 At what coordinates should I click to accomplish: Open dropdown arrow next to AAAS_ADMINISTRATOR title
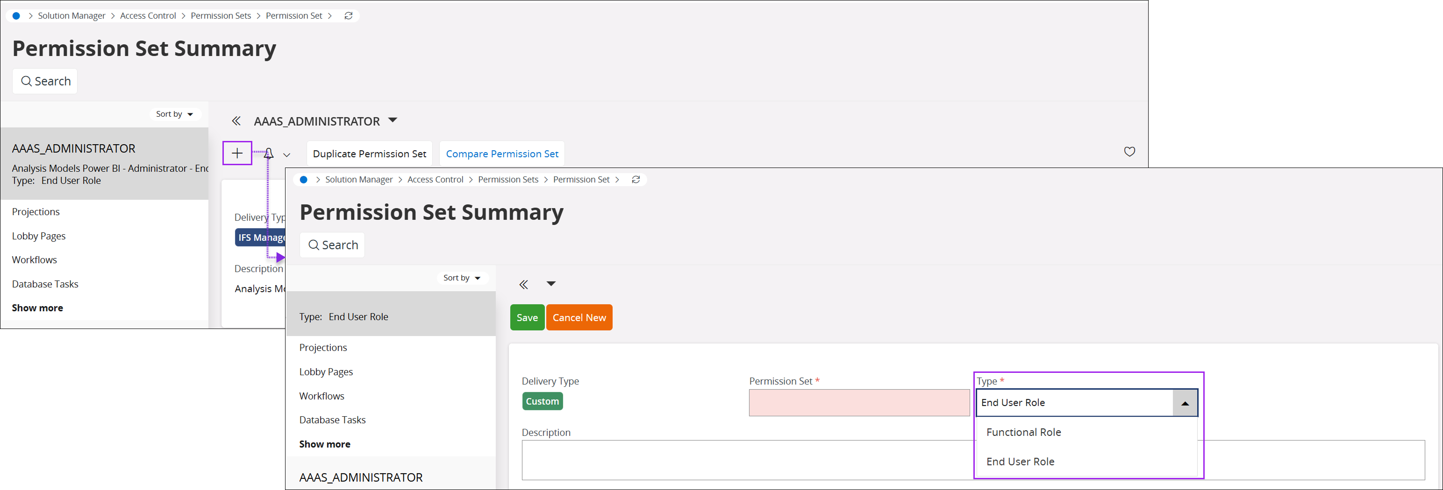point(393,120)
